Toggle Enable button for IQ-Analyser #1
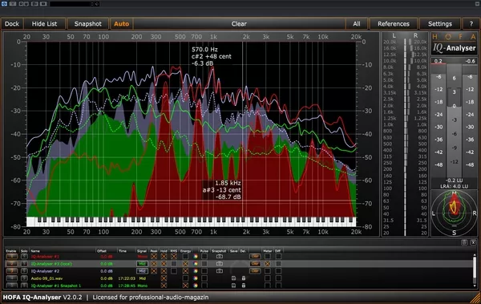Screen dimensions: 481x304 pos(12,257)
